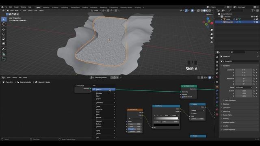
Task: Select the Rotate tool in viewport toolbar
Action: [4, 34]
